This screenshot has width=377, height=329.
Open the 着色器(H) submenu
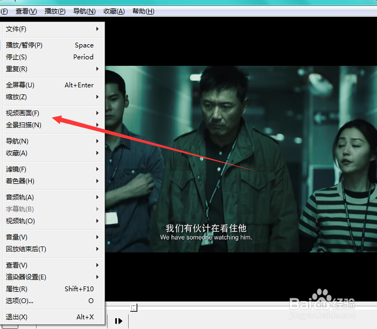(54, 181)
